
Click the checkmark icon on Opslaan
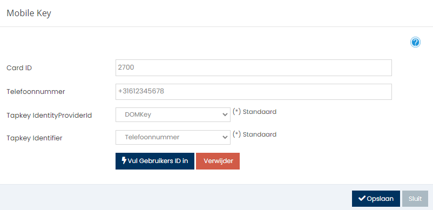click(362, 199)
